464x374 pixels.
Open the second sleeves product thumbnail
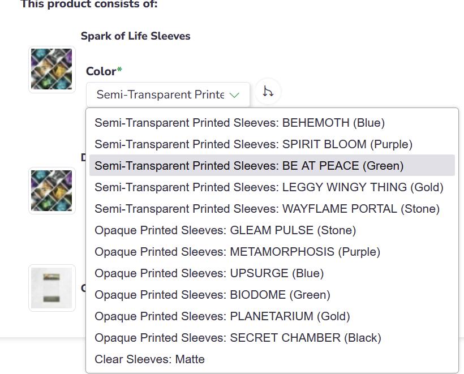tap(52, 191)
